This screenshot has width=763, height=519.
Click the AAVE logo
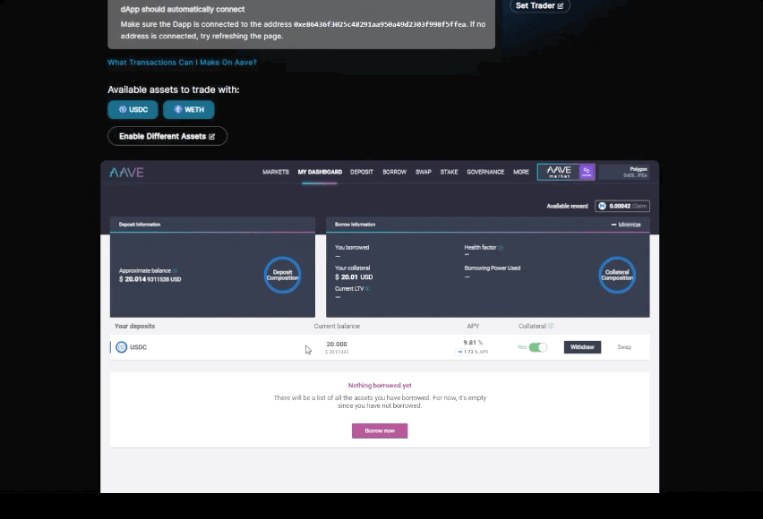(x=126, y=172)
